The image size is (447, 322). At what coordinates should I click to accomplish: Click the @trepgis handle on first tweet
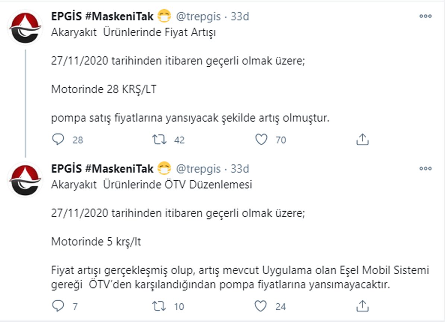(x=198, y=16)
